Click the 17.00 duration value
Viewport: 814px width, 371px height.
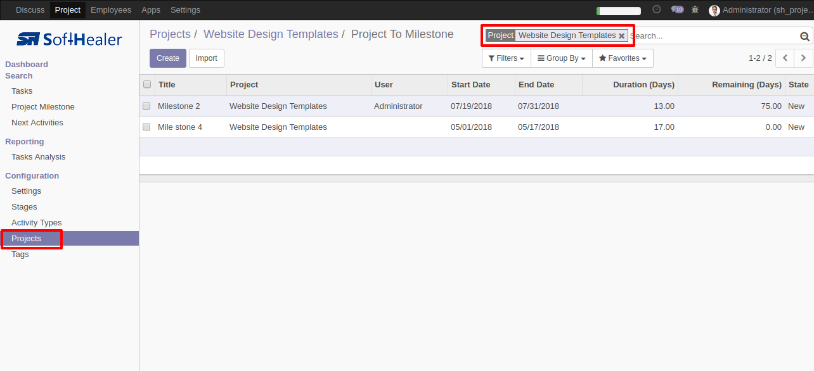[x=664, y=127]
